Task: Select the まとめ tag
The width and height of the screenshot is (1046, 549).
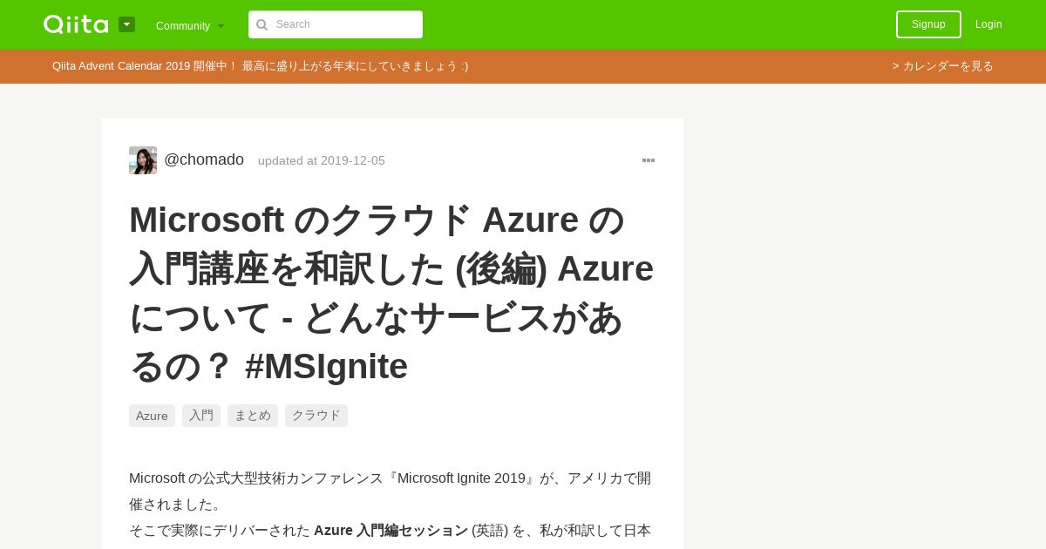Action: [x=253, y=416]
